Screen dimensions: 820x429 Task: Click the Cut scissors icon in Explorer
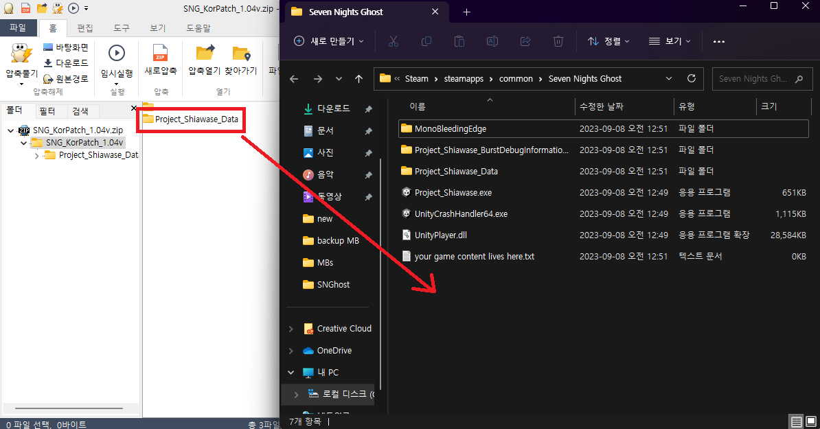[x=394, y=41]
